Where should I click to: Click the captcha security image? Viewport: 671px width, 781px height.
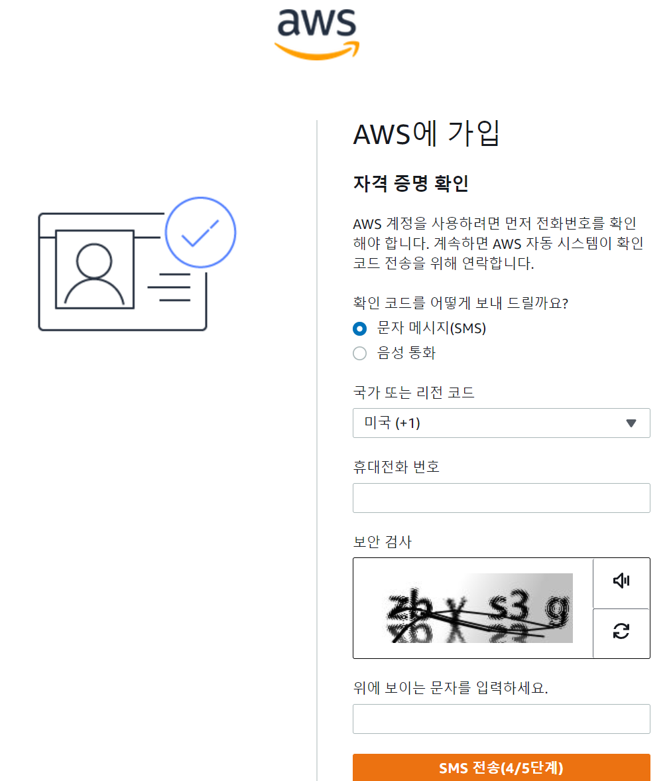(480, 608)
